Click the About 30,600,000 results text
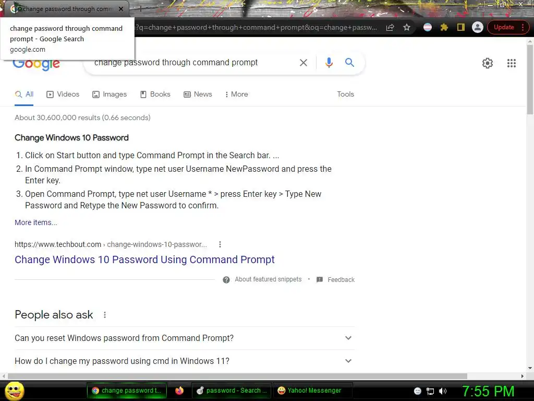This screenshot has height=401, width=534. [82, 117]
